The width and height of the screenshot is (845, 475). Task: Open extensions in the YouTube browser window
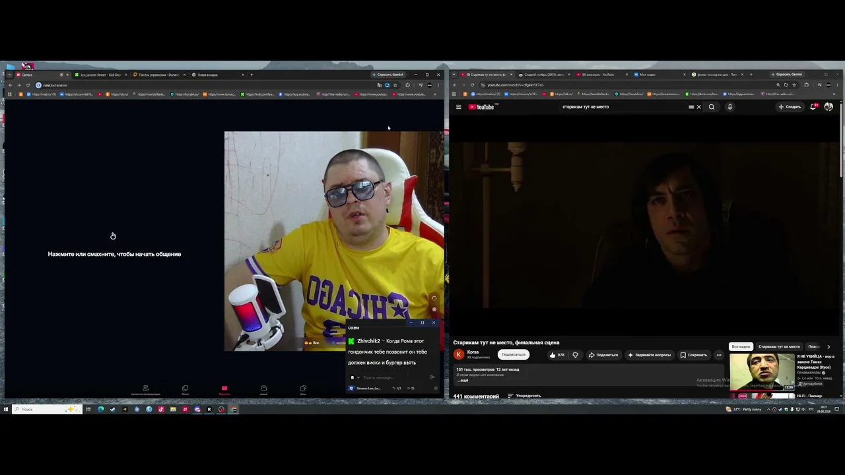(x=806, y=85)
